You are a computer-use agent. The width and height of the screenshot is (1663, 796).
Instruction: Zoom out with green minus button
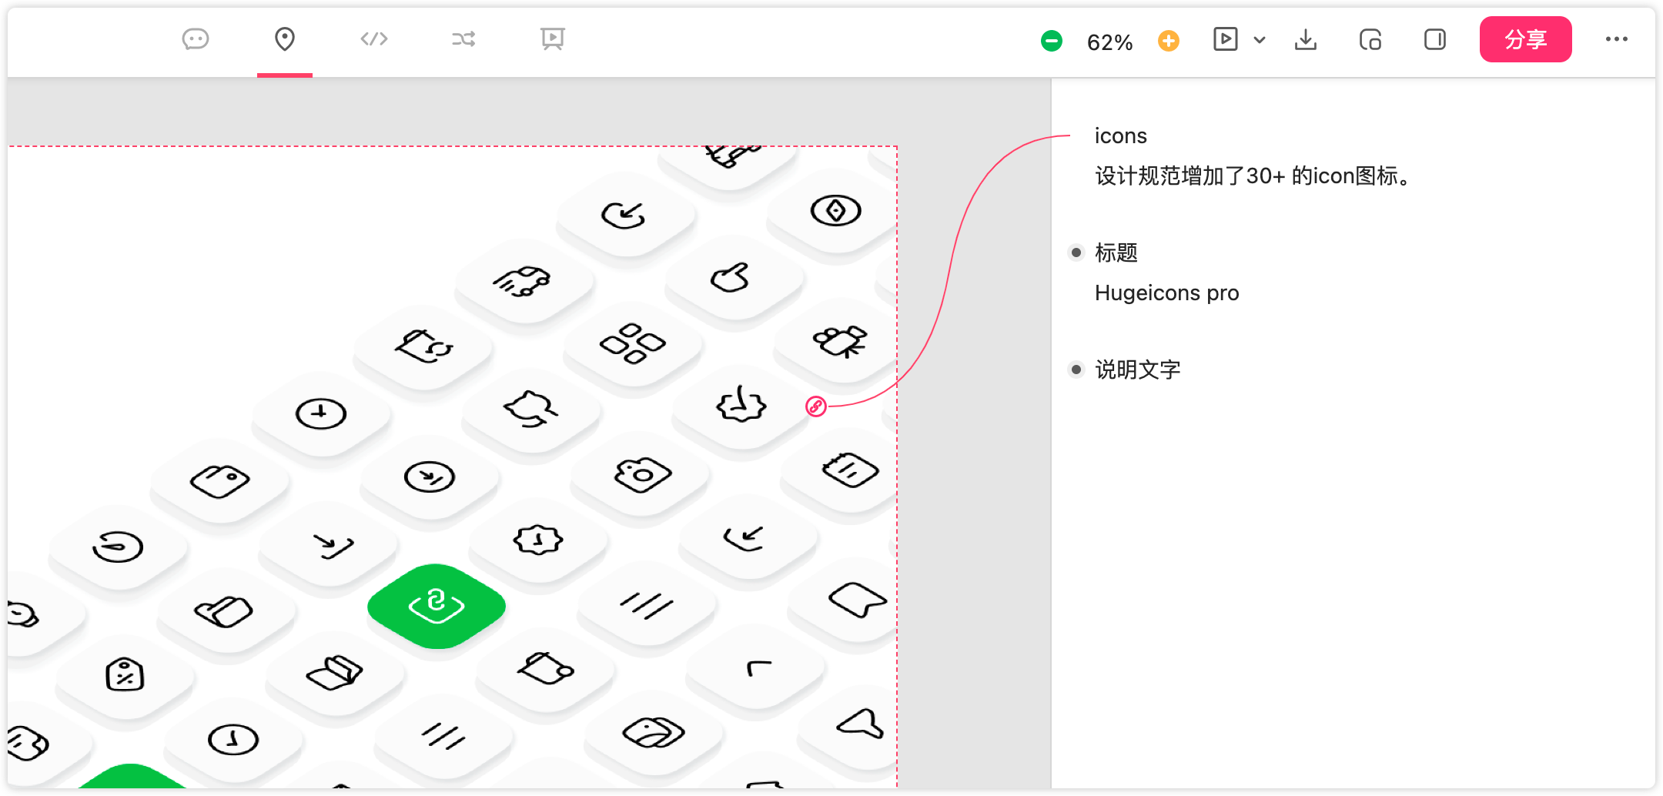(1052, 41)
